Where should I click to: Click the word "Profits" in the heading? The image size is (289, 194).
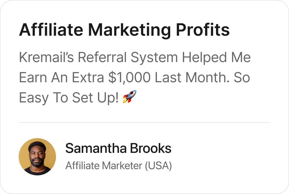click(203, 30)
